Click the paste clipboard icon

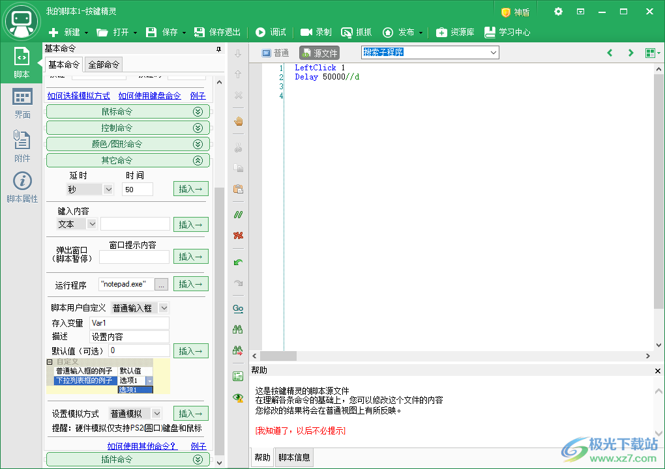(x=239, y=189)
